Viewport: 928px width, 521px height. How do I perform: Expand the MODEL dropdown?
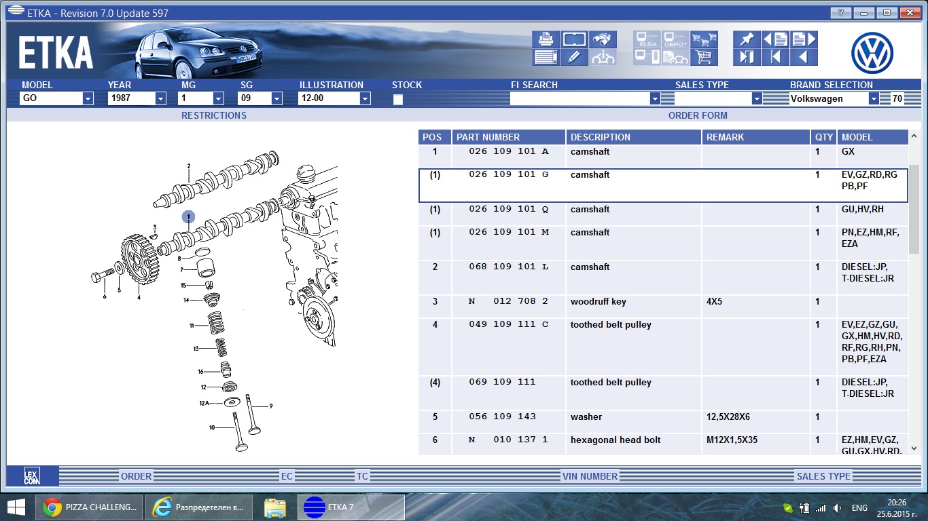point(88,99)
